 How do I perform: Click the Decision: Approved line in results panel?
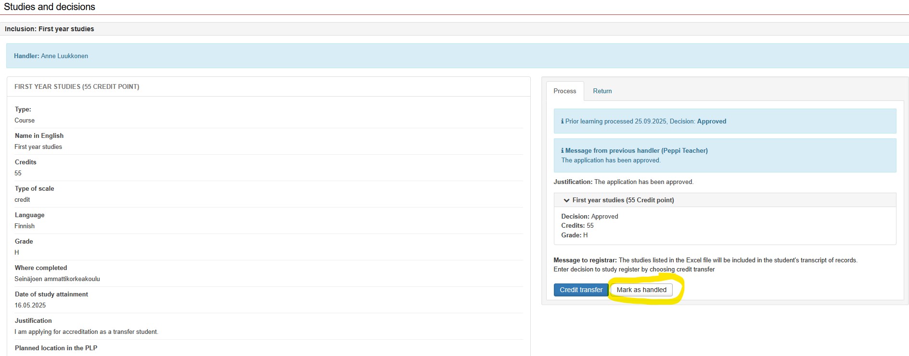[x=589, y=216]
